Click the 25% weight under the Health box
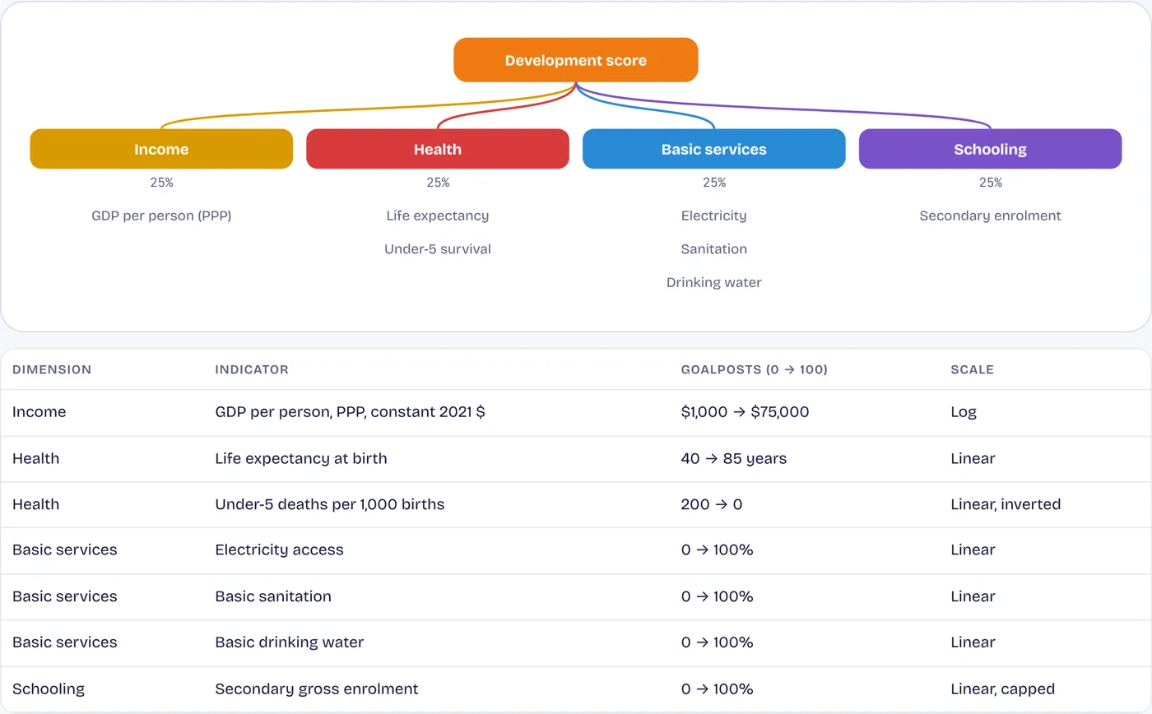 pos(438,183)
